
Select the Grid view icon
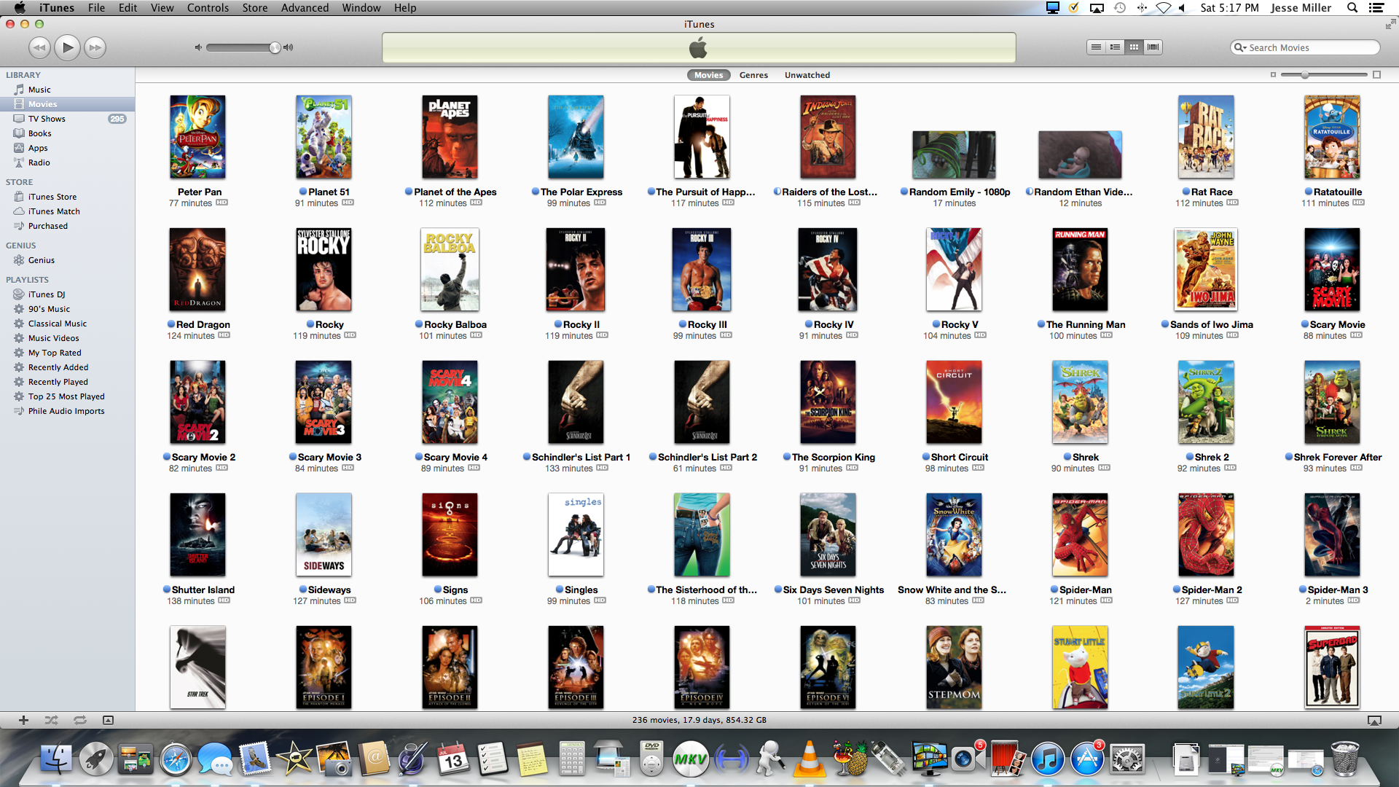[1134, 47]
